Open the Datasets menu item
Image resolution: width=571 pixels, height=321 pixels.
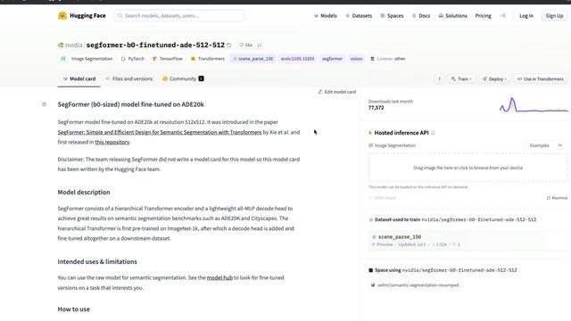(x=359, y=16)
